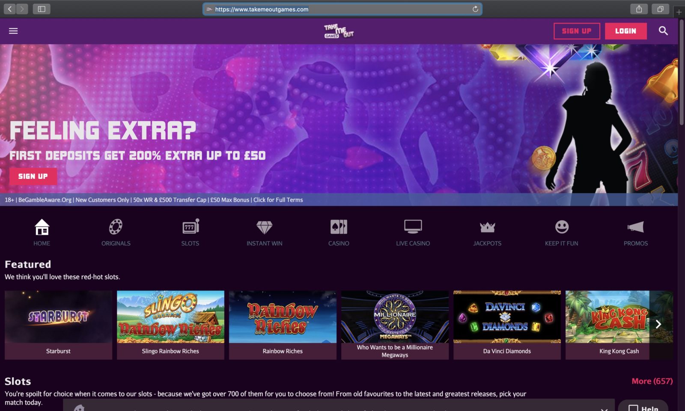Screen dimensions: 685x411
Task: Open the Starburst game thumbnail
Action: [58, 317]
